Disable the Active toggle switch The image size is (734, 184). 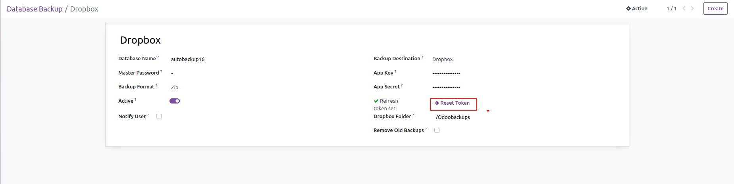click(x=175, y=101)
